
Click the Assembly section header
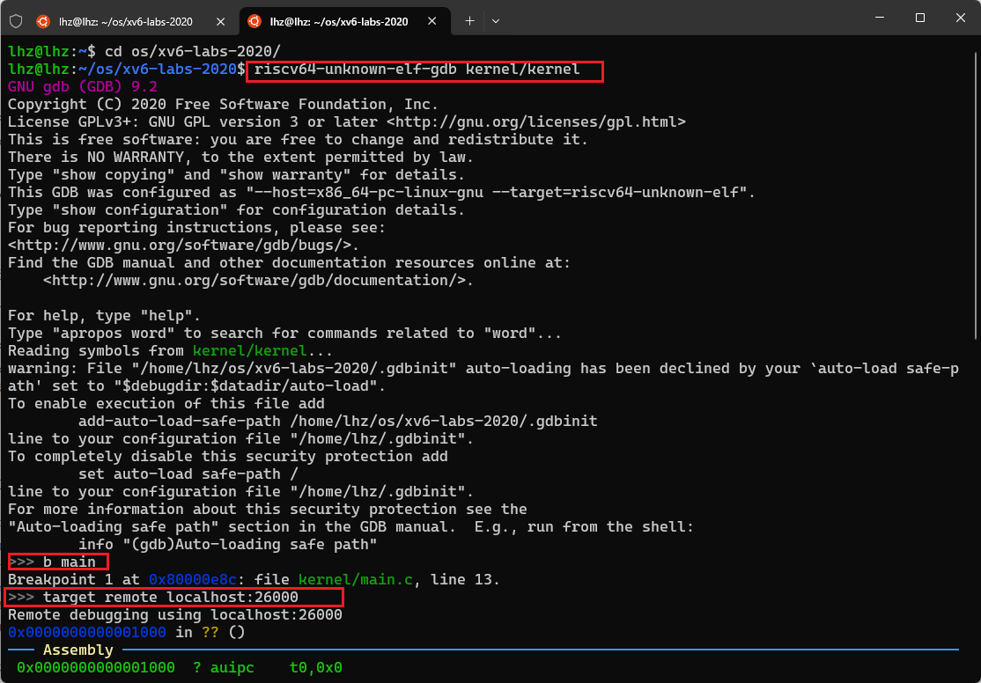point(77,650)
